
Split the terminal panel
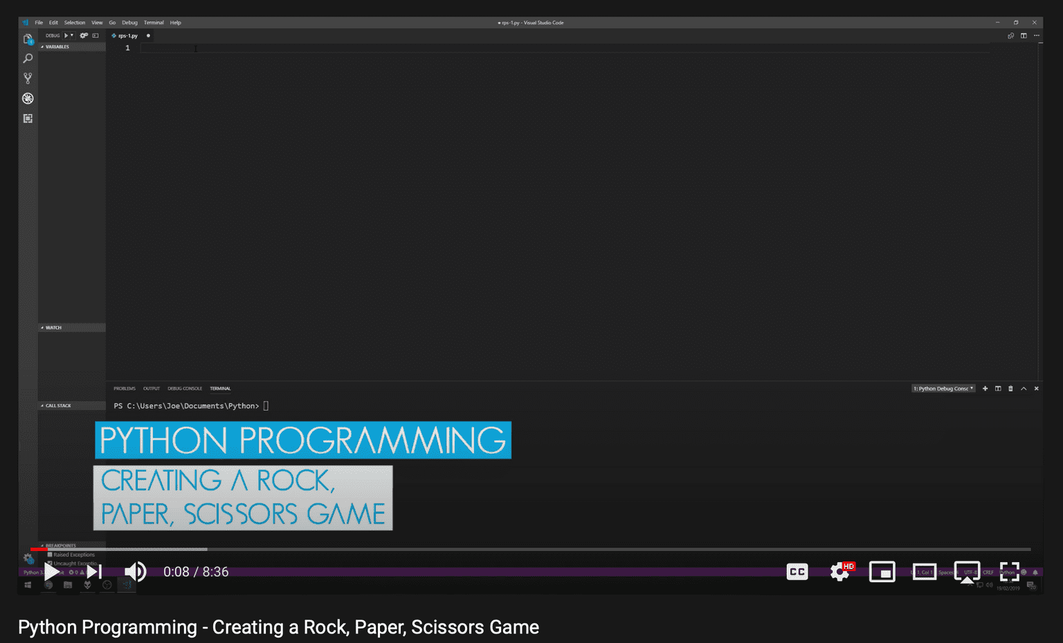point(998,389)
